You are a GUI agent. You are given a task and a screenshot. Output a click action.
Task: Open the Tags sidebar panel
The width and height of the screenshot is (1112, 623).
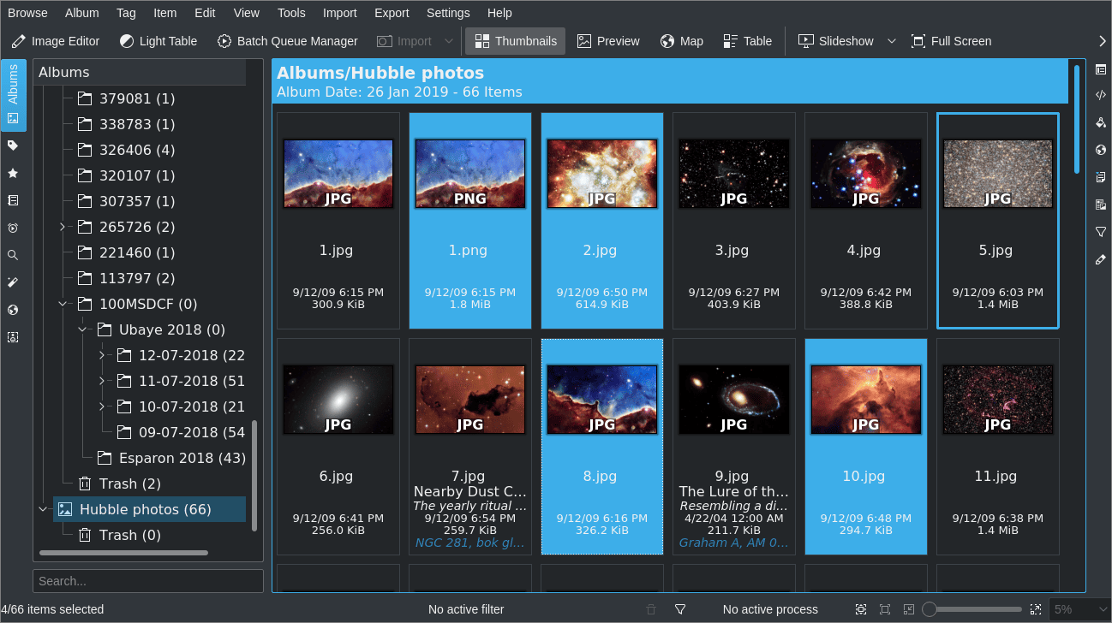coord(12,145)
